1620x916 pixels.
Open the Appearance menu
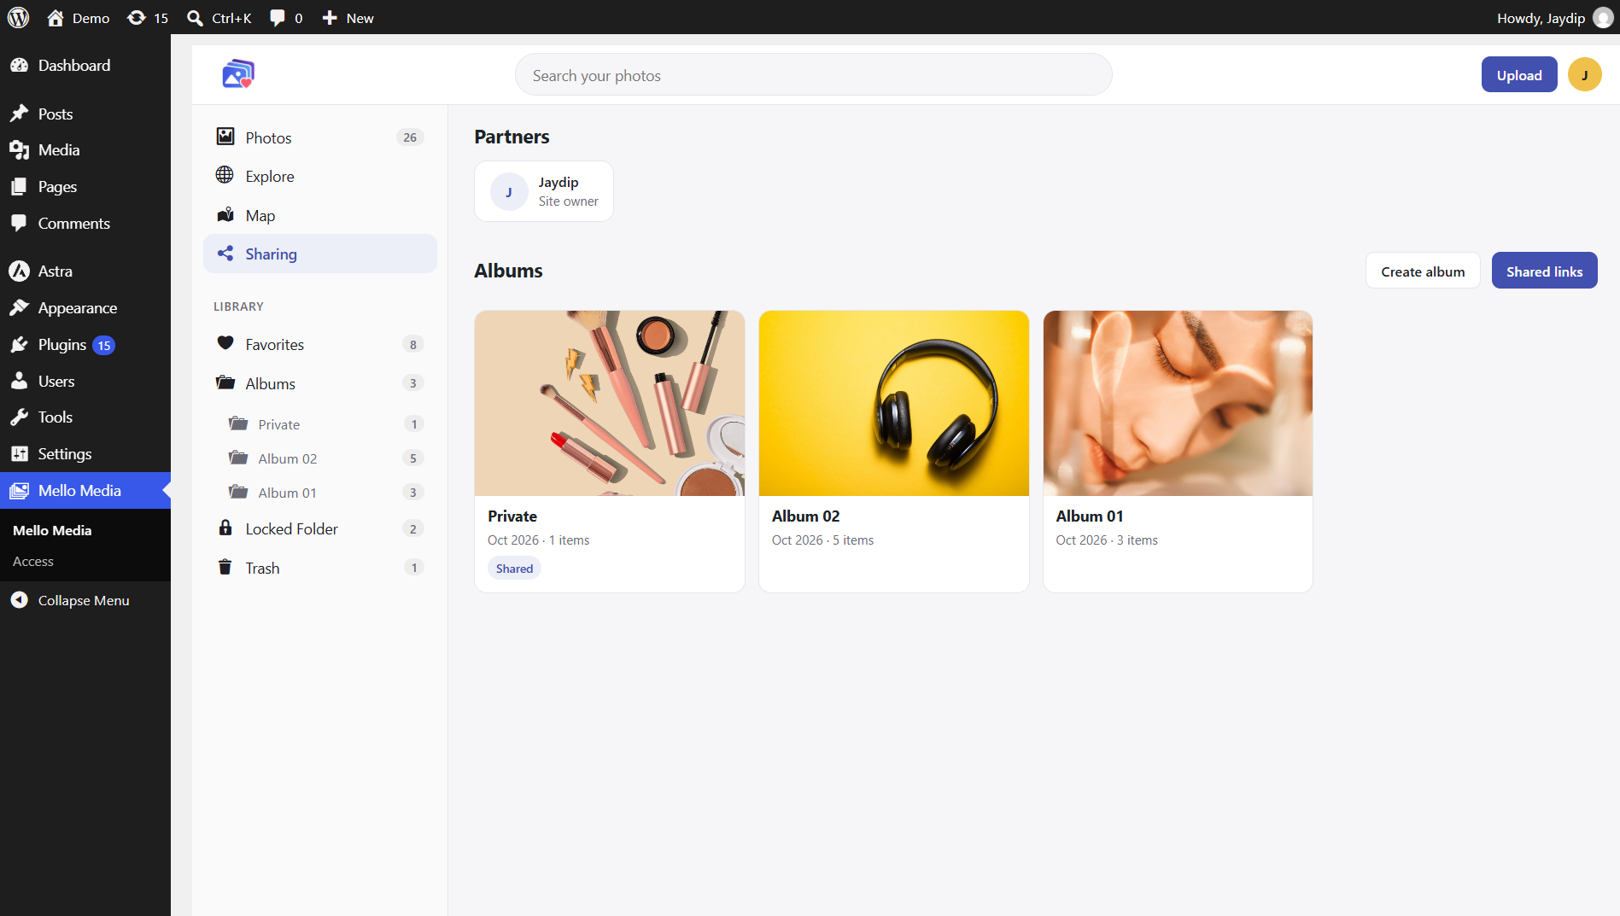[x=85, y=308]
